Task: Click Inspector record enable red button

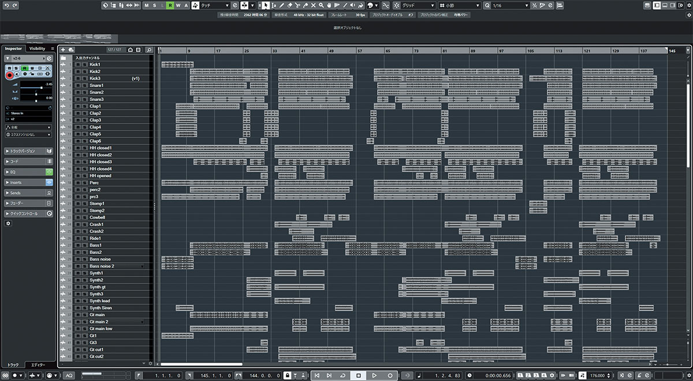Action: (9, 74)
